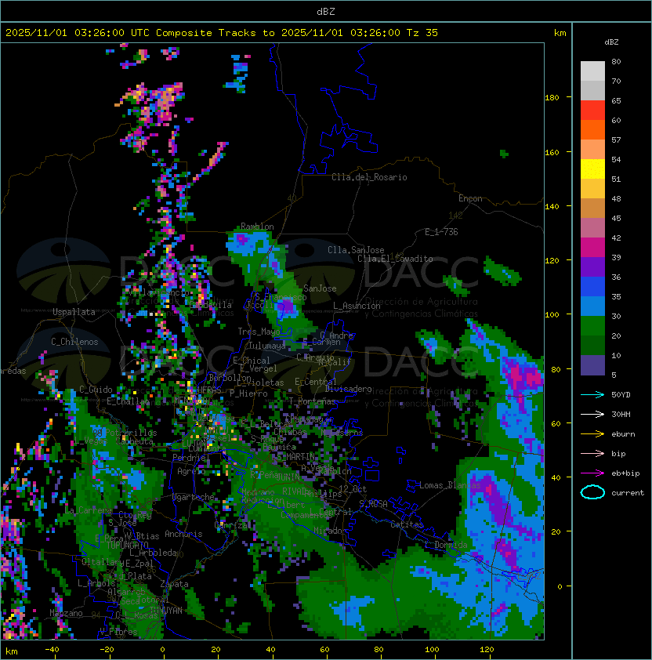Pick the purple 36-39 dBZ swatch

(592, 267)
